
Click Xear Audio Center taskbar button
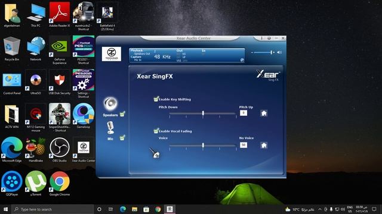point(170,209)
